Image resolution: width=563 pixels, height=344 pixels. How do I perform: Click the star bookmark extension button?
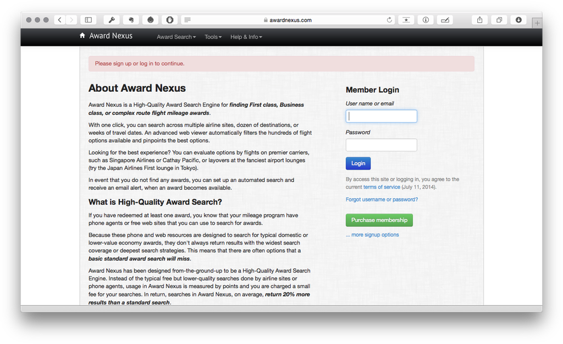coord(406,20)
